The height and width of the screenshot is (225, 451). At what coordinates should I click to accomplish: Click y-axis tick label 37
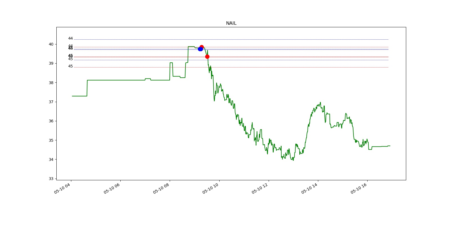[51, 102]
